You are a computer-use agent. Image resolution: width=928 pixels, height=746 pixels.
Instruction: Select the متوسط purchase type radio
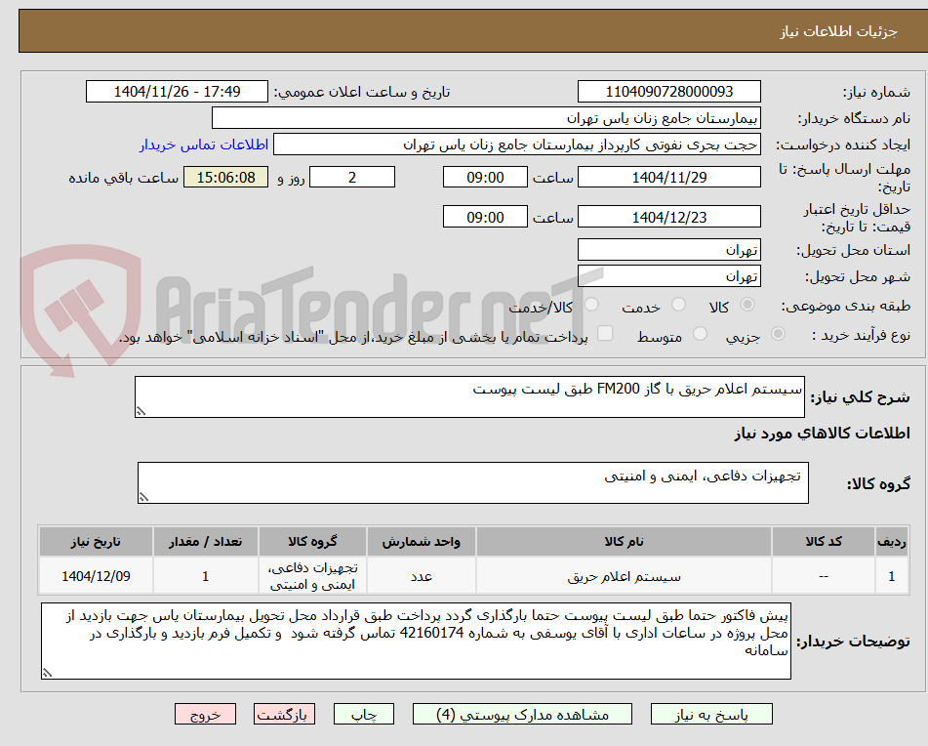coord(700,334)
